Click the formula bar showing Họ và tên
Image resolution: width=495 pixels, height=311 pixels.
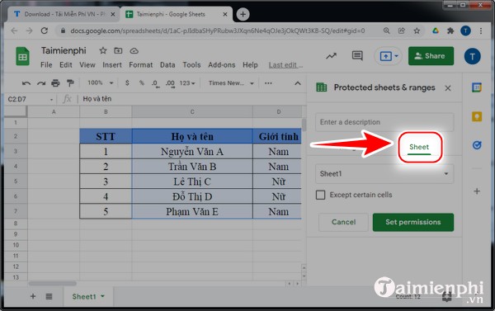click(x=191, y=99)
